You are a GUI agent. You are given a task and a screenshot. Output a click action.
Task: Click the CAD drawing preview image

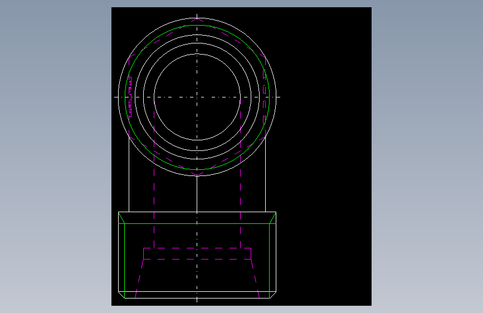(x=241, y=156)
